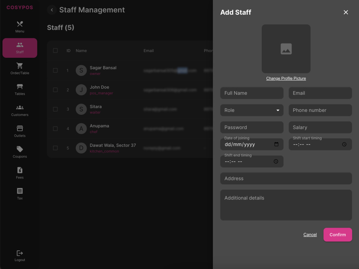Click the Shift end timing field
The width and height of the screenshot is (359, 269).
(252, 161)
